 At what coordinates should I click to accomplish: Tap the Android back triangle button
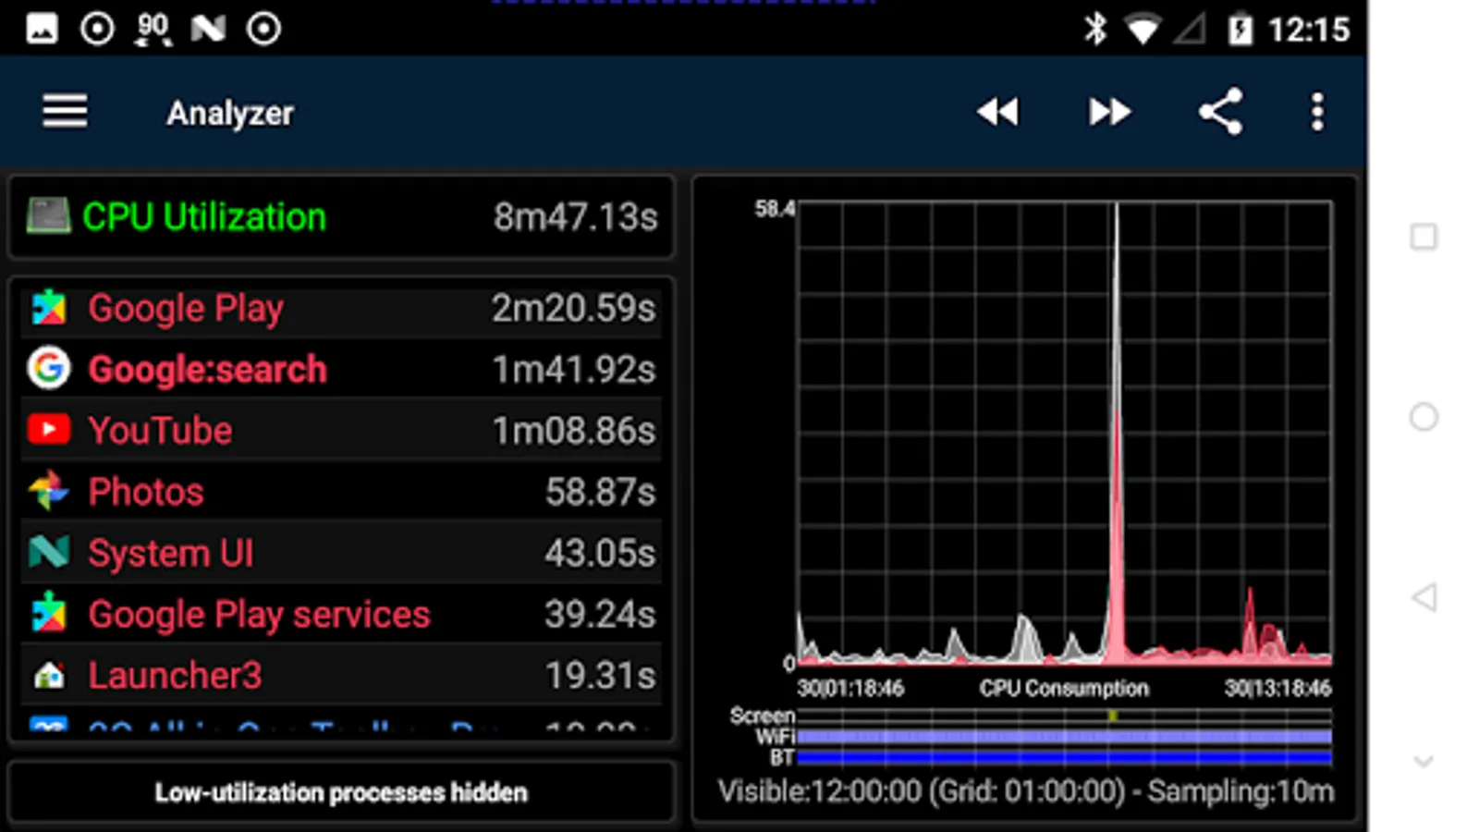coord(1424,597)
